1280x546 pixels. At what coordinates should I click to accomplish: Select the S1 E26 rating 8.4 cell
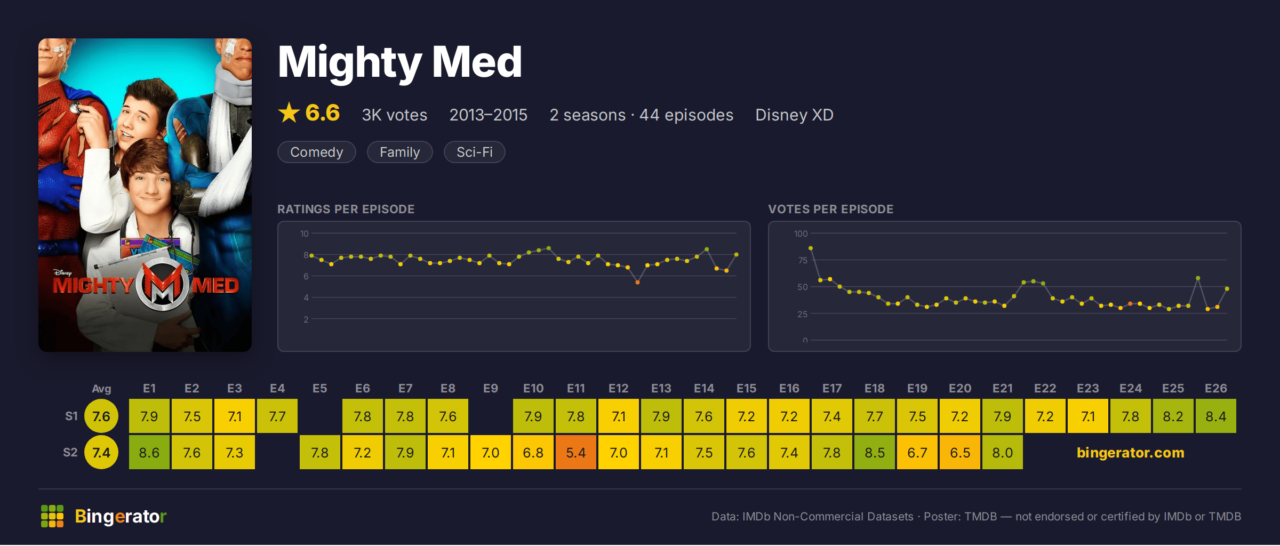point(1216,416)
